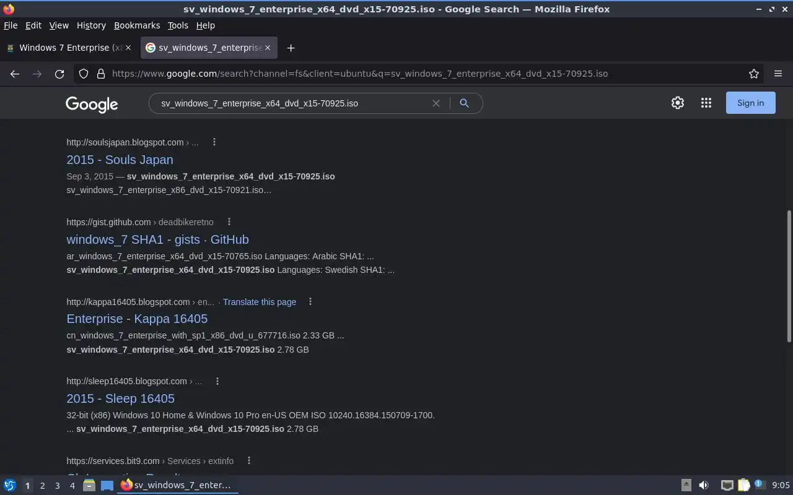793x495 pixels.
Task: Open the clipboard manager tray icon
Action: [x=743, y=485]
